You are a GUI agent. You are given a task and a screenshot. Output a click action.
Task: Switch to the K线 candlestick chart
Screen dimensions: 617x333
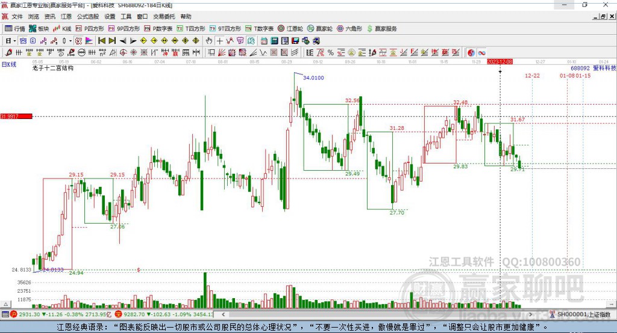(x=62, y=29)
